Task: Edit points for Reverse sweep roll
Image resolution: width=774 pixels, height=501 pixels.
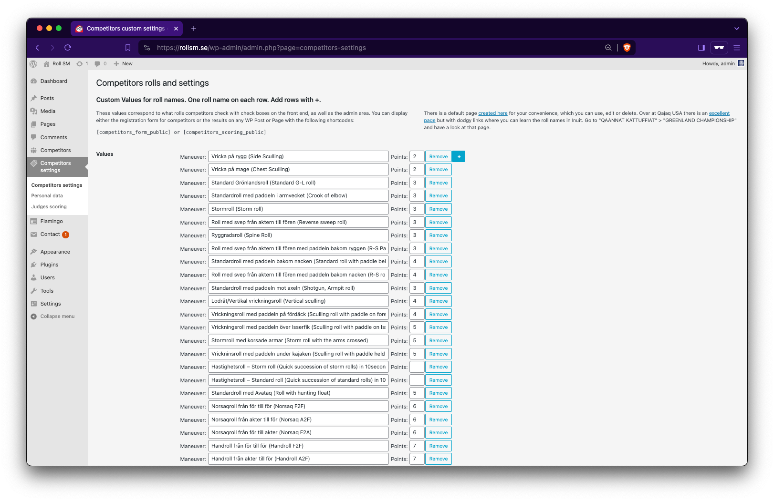Action: click(x=417, y=223)
